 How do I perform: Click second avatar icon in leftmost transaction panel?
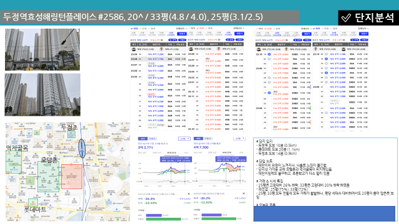(x=161, y=49)
